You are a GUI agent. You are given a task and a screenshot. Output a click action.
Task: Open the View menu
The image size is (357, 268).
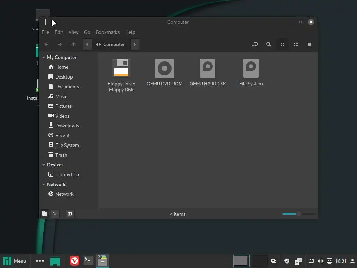(74, 32)
